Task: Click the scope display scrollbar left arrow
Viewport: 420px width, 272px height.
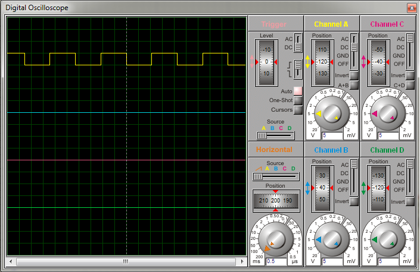Action: point(11,261)
